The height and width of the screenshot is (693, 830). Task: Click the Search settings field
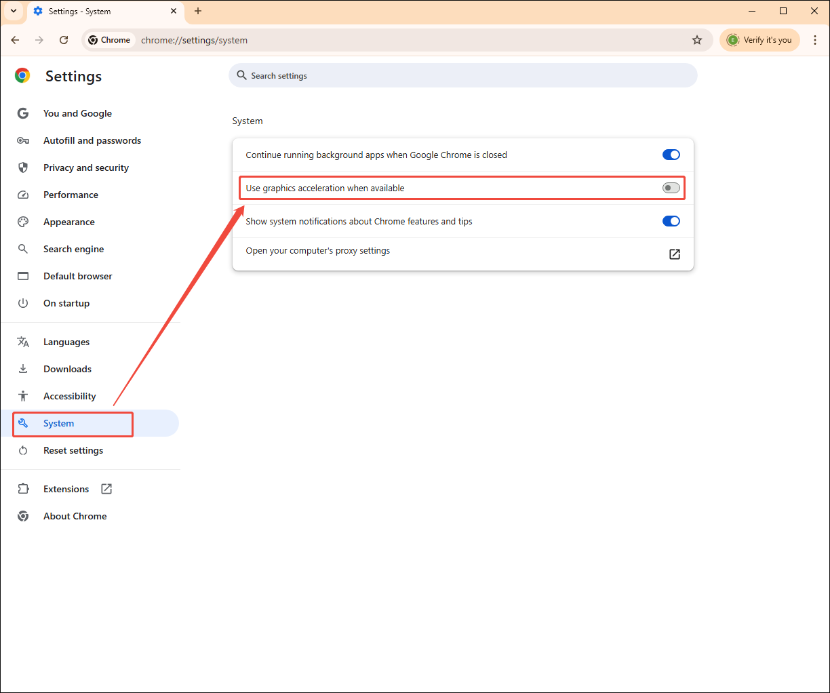(462, 75)
